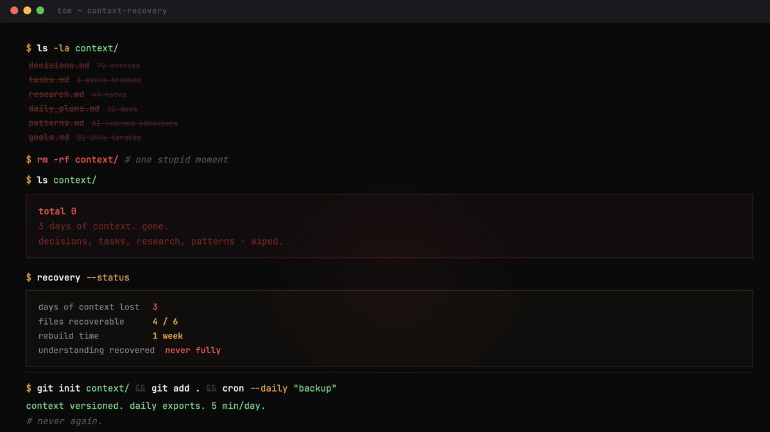
Task: Select the struck-through tasks.md file name
Action: 49,80
